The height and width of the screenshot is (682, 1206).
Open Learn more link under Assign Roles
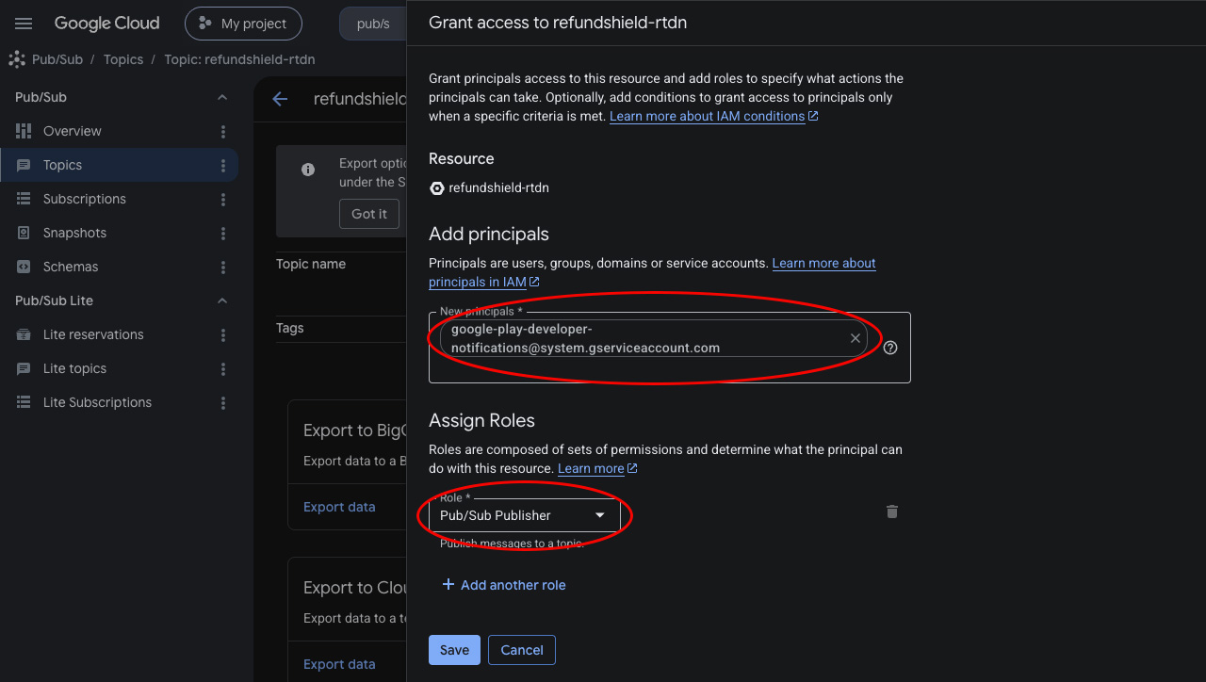tap(597, 468)
